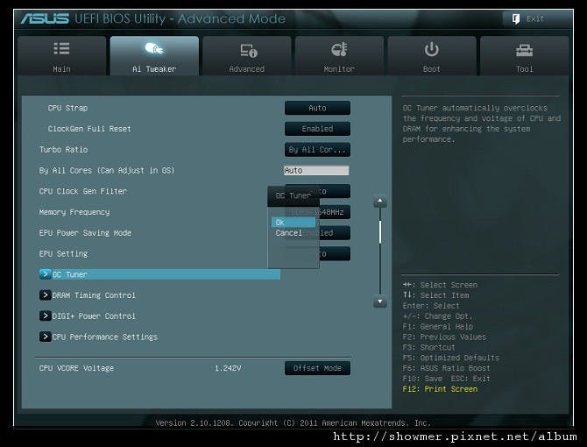Click the F1: General Help hint

click(438, 326)
